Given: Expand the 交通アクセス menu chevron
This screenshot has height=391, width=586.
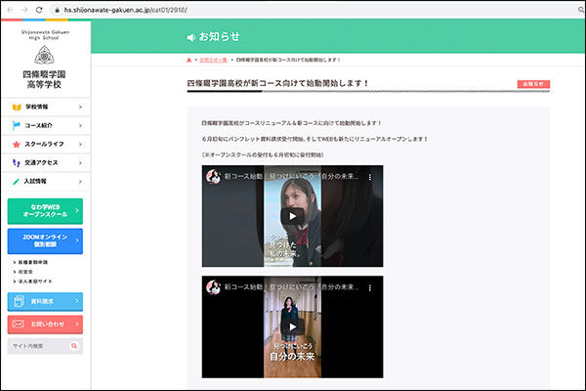Looking at the screenshot, I should [80, 163].
